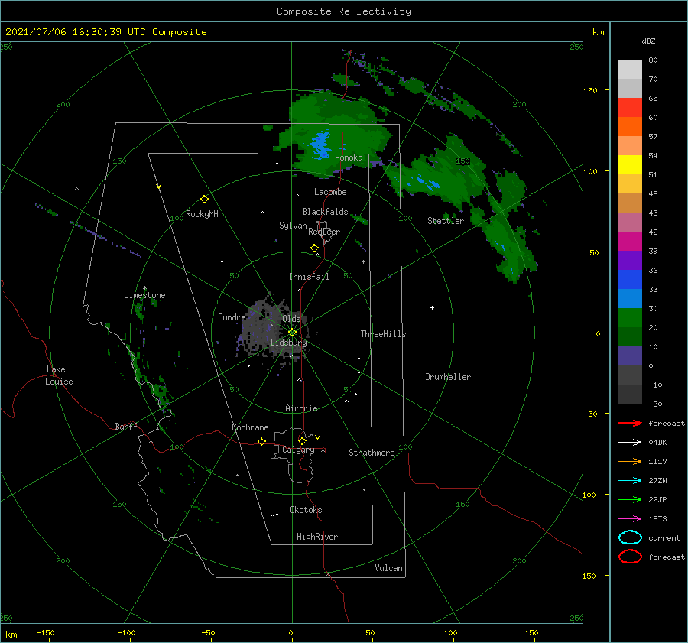Click the Limestone label
The height and width of the screenshot is (643, 688).
tap(144, 295)
